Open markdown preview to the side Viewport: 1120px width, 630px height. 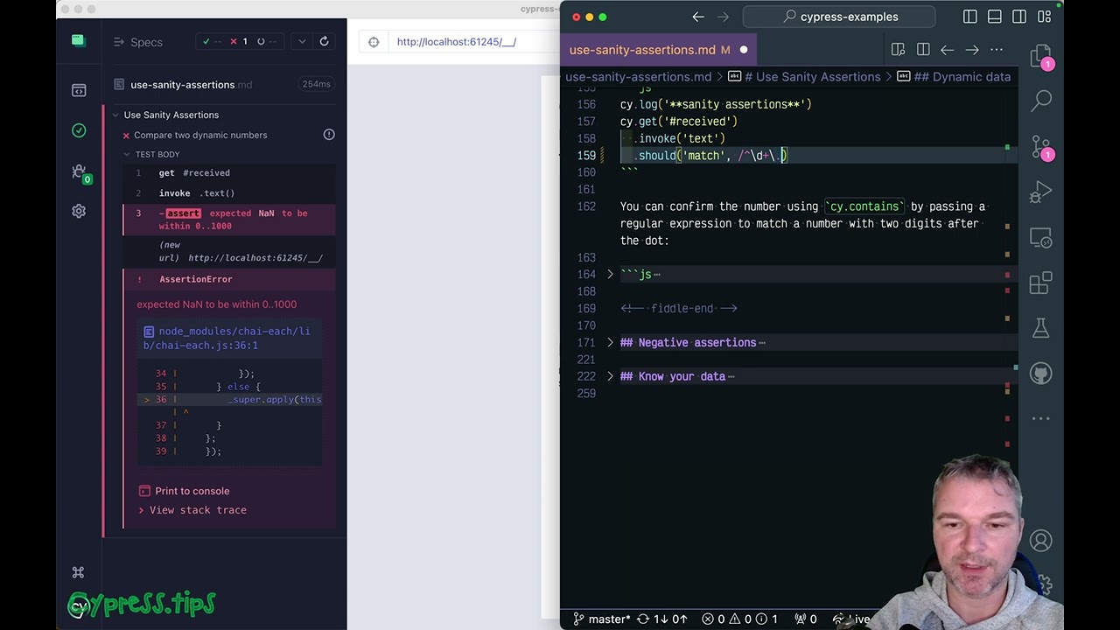click(898, 50)
